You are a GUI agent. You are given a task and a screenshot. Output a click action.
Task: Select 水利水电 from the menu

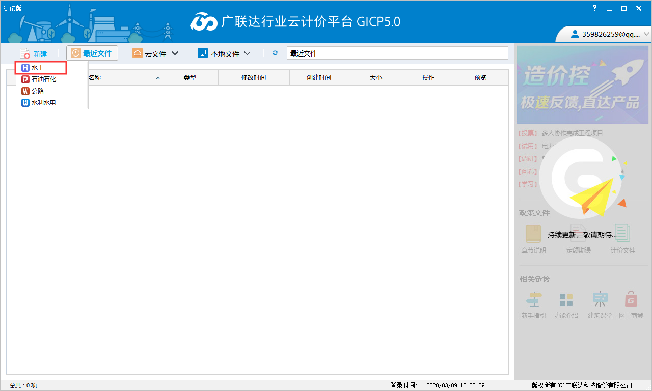point(43,102)
